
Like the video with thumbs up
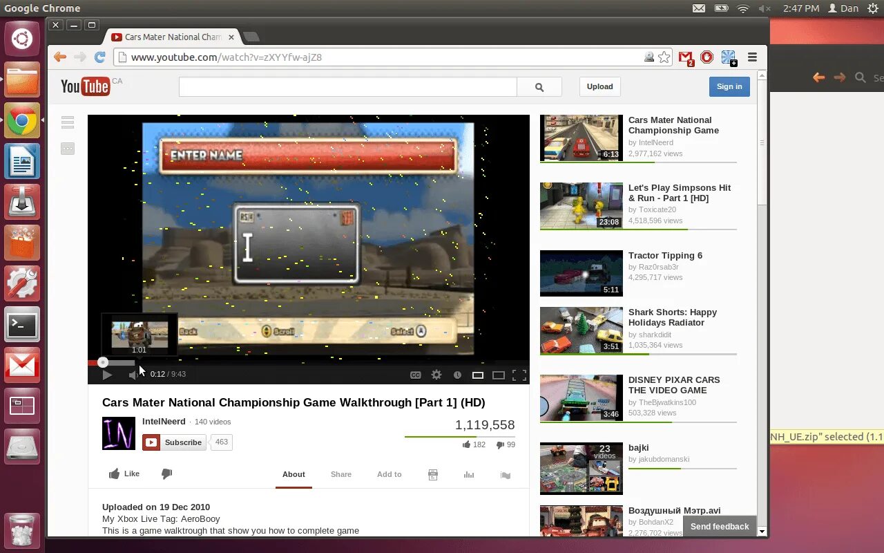(124, 474)
